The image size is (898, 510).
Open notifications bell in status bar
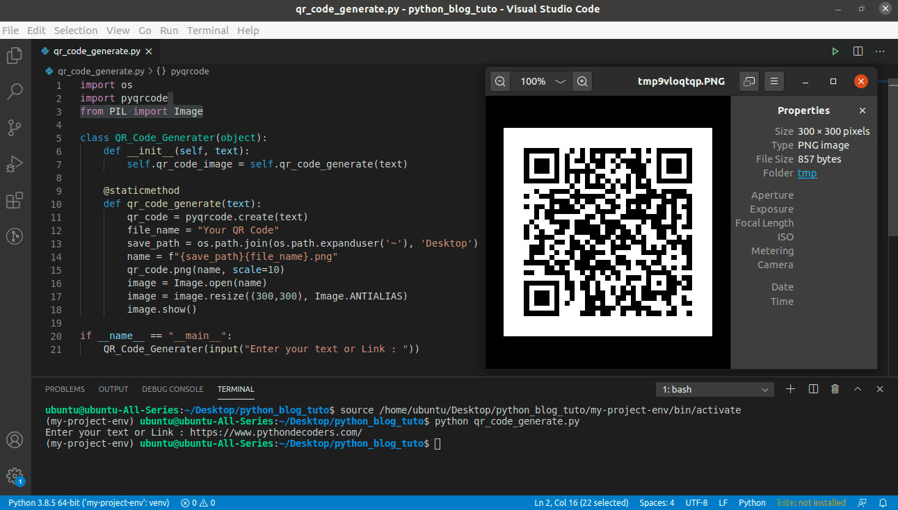click(883, 502)
